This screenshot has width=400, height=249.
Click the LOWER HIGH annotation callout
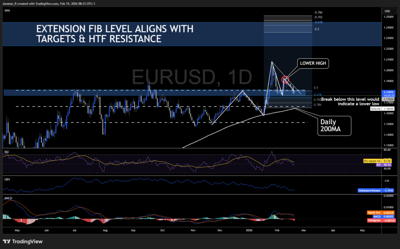(312, 63)
